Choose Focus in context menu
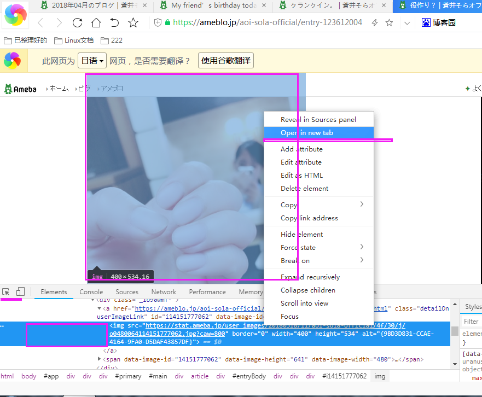Screen dimensions: 482x397 click(x=318, y=317)
